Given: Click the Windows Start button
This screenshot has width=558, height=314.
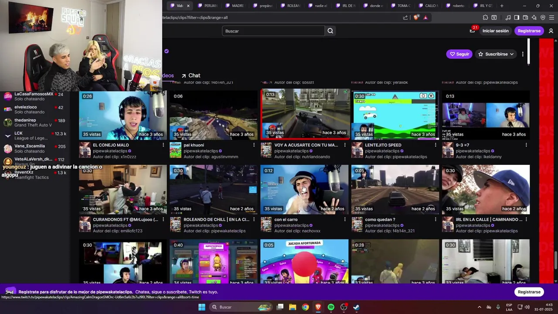Looking at the screenshot, I should [202, 307].
